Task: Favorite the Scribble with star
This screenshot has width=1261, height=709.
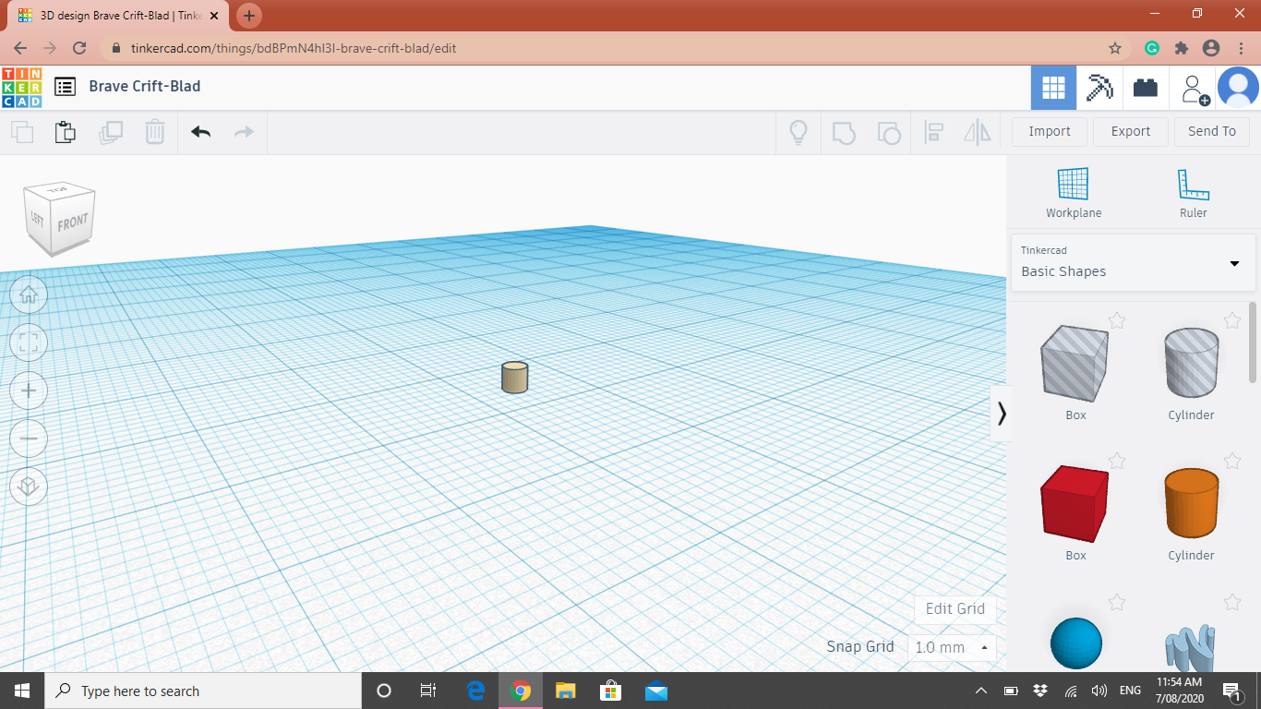Action: pyautogui.click(x=1232, y=602)
